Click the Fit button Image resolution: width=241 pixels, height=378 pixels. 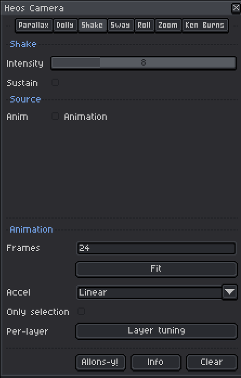pyautogui.click(x=157, y=269)
